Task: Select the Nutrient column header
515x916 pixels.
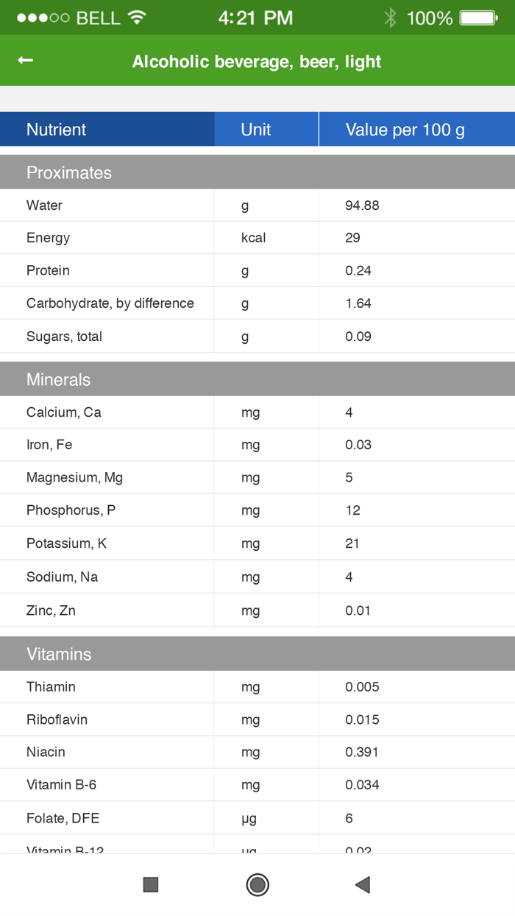Action: pyautogui.click(x=55, y=129)
